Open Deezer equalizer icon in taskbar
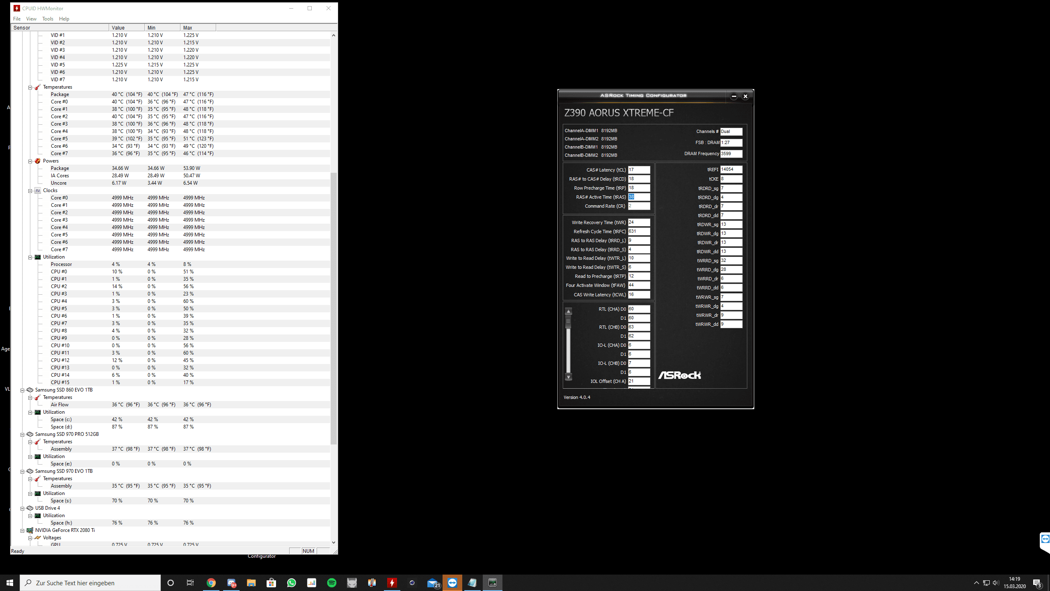The width and height of the screenshot is (1050, 591). point(312,583)
